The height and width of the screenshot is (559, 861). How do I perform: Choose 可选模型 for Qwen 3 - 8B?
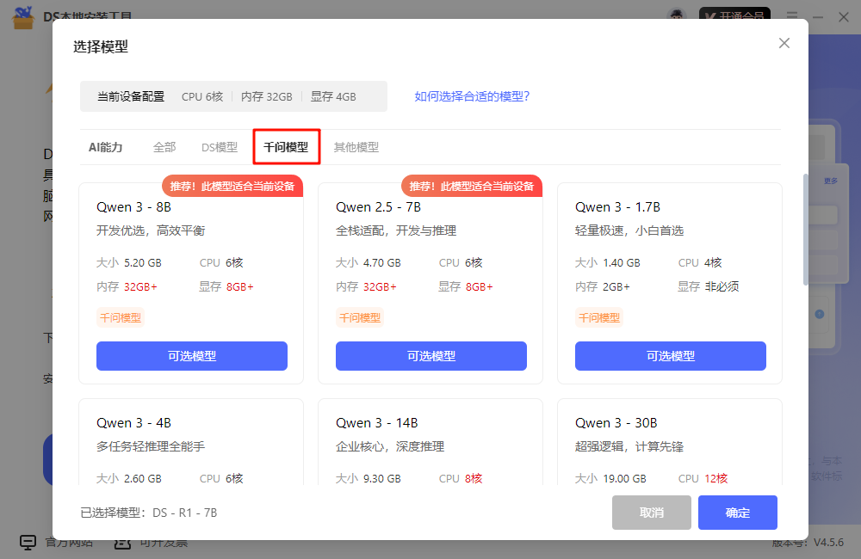tap(191, 356)
